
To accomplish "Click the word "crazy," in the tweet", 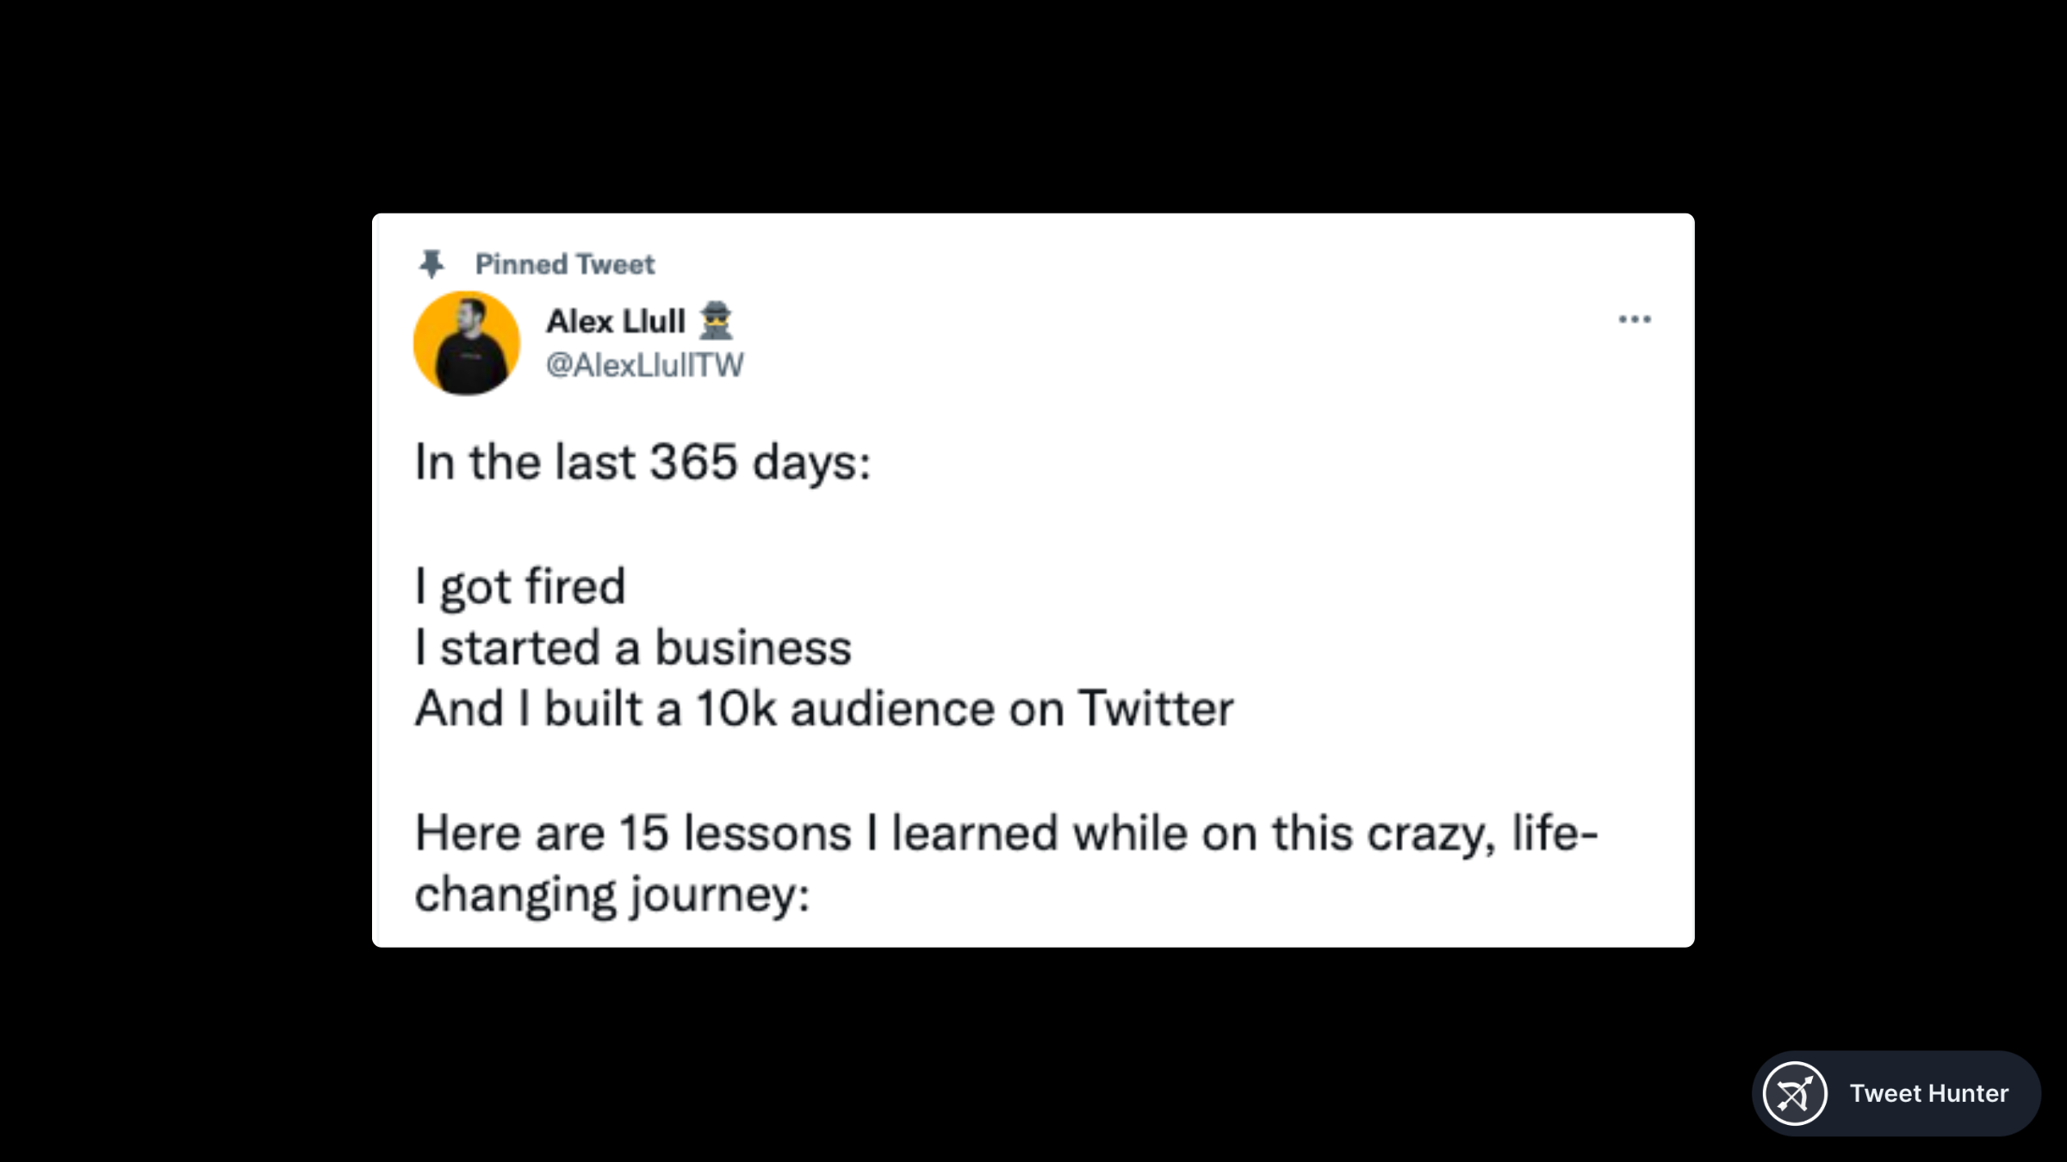I will pyautogui.click(x=1431, y=833).
